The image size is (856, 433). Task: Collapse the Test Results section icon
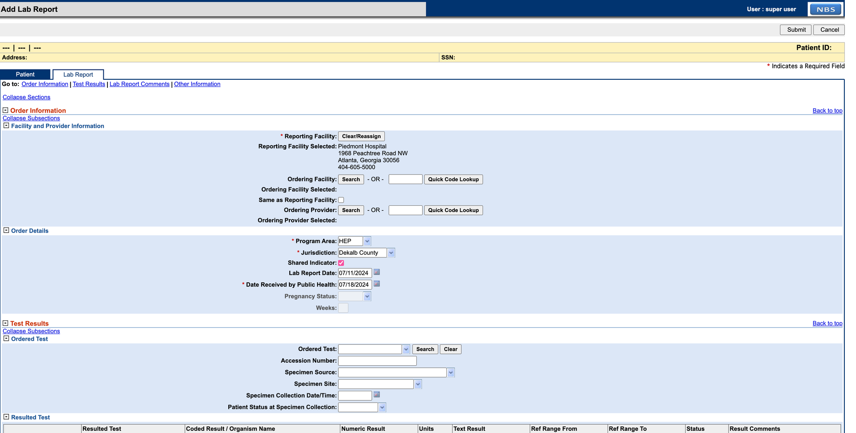[5, 323]
